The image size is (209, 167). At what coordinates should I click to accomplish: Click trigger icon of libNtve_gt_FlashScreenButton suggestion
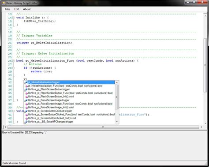click(x=26, y=89)
